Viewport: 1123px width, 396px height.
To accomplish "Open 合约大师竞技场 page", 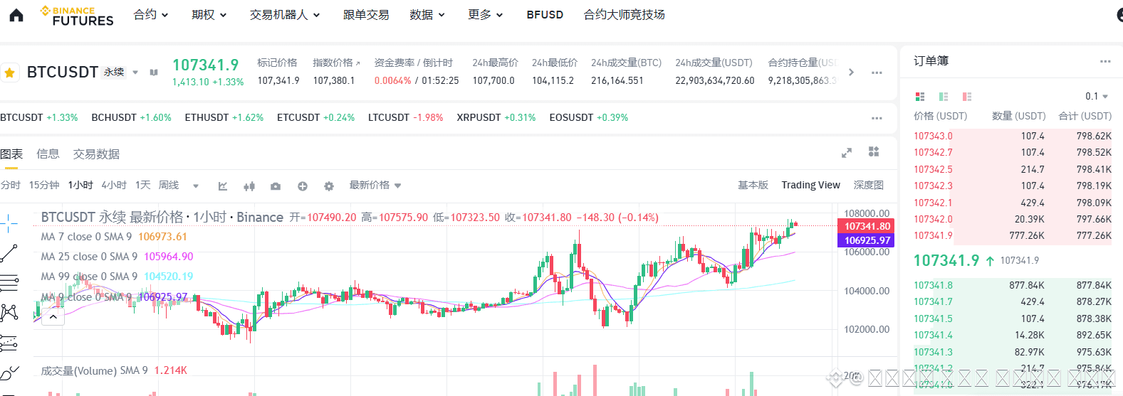I will coord(625,15).
